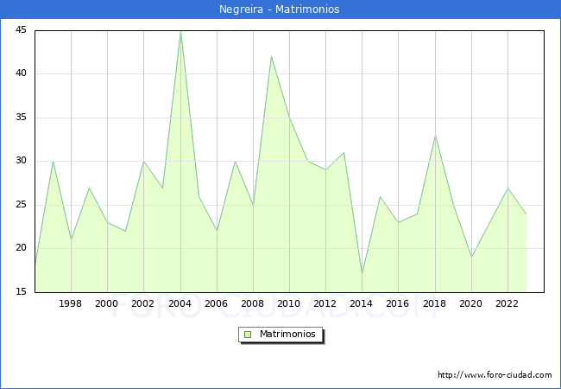Screen dimensions: 561x389
Task: Click the x-axis label 2000
Action: click(x=107, y=303)
